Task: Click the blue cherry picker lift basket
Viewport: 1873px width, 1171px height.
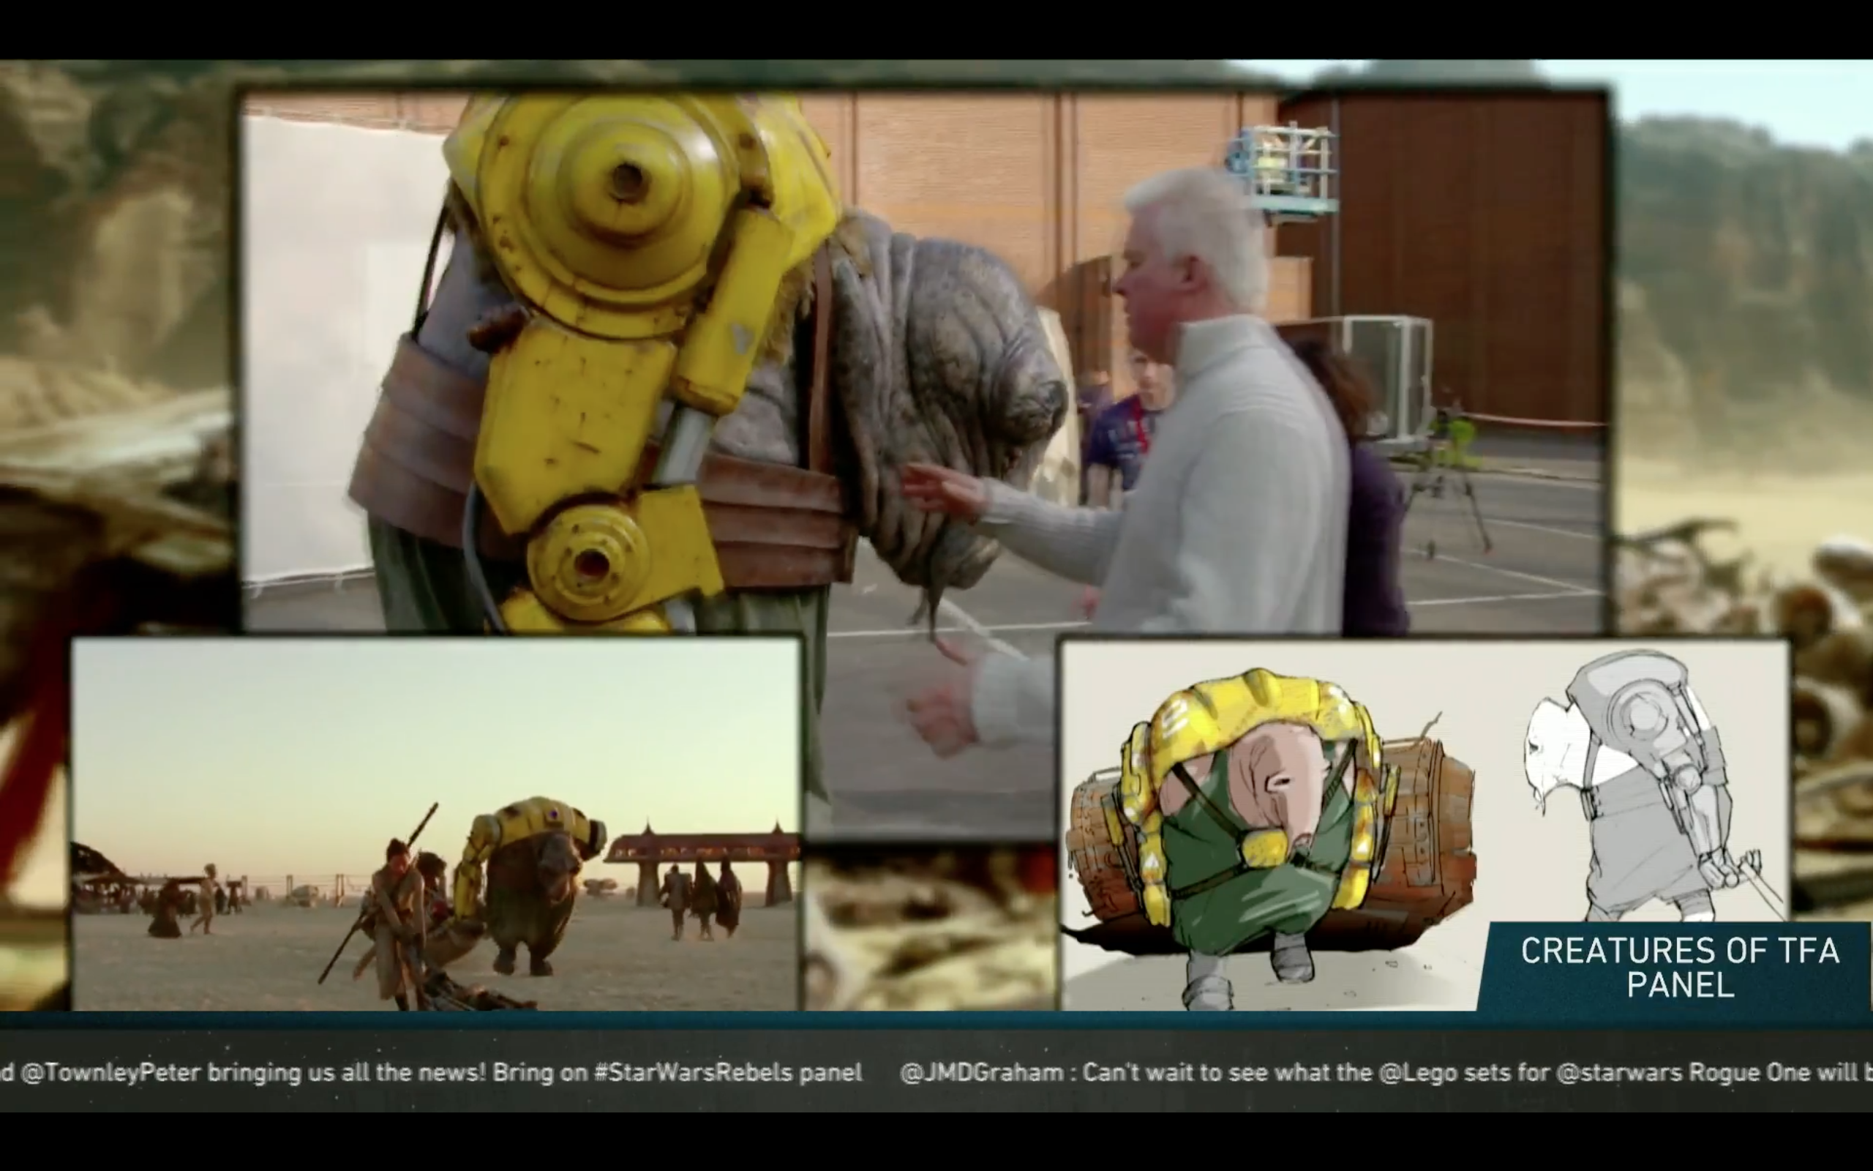Action: [1285, 167]
